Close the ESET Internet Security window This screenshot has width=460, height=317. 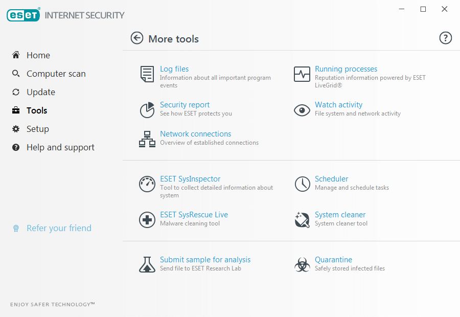[445, 9]
